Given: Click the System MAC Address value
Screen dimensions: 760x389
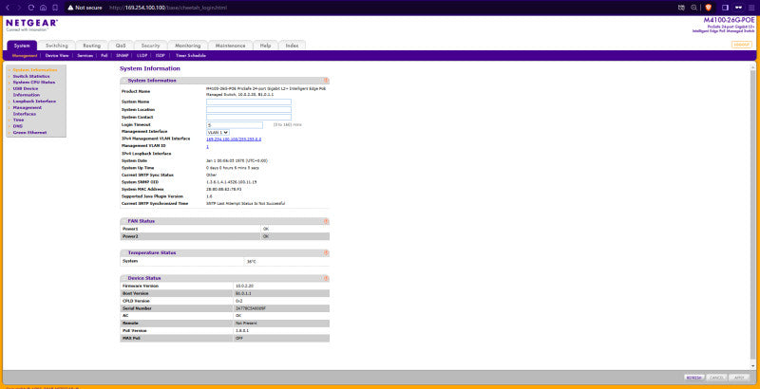Looking at the screenshot, I should pos(224,189).
